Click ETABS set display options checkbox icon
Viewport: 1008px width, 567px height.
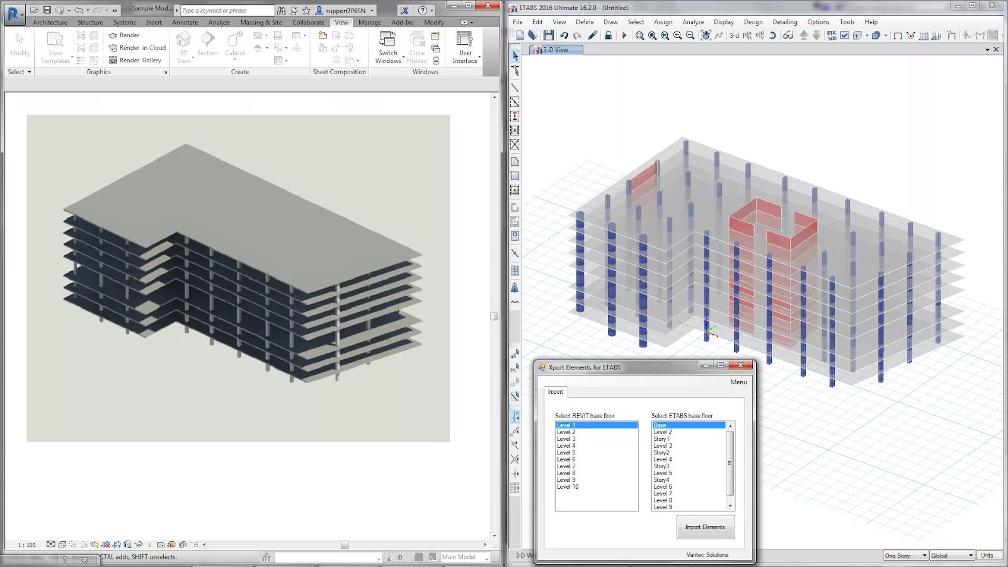[845, 35]
